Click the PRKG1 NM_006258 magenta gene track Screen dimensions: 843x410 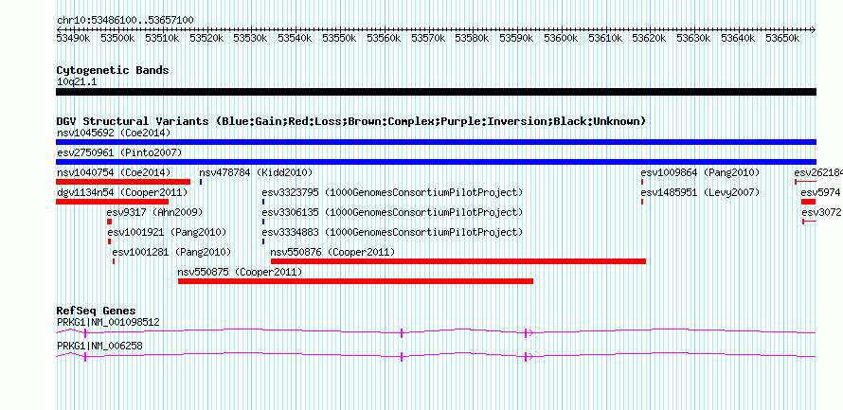(436, 356)
